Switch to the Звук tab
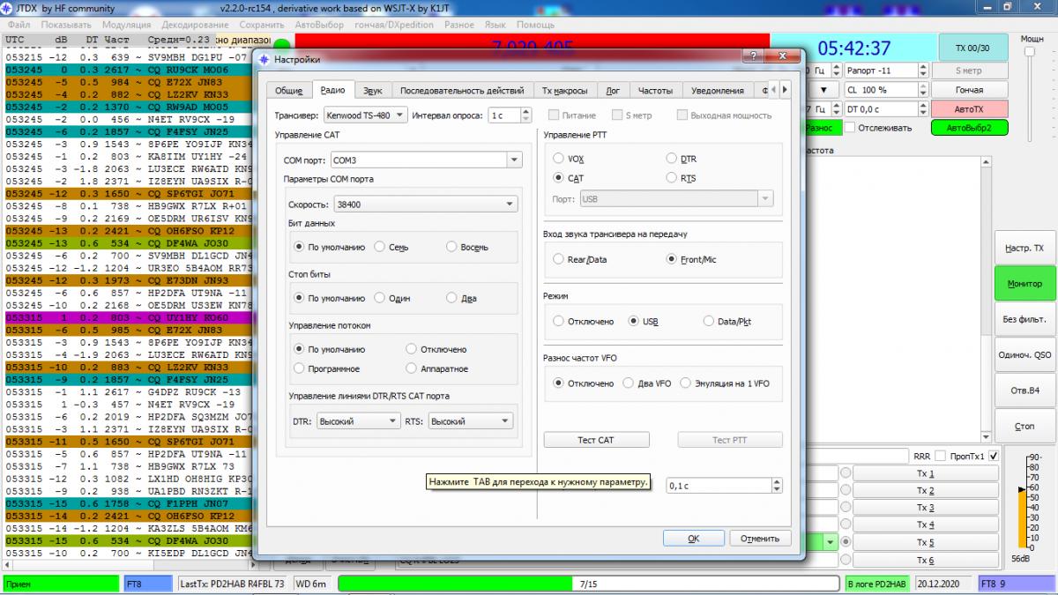 click(372, 90)
